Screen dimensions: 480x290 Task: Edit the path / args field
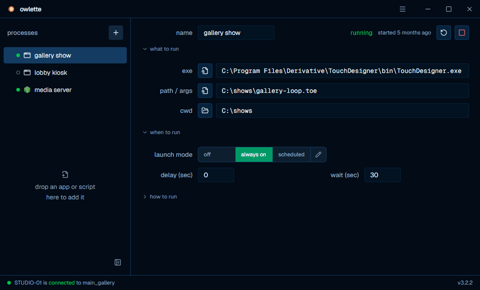[342, 91]
